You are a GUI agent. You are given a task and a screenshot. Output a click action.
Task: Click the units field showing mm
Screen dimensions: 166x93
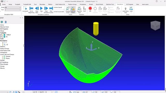[x=79, y=92]
